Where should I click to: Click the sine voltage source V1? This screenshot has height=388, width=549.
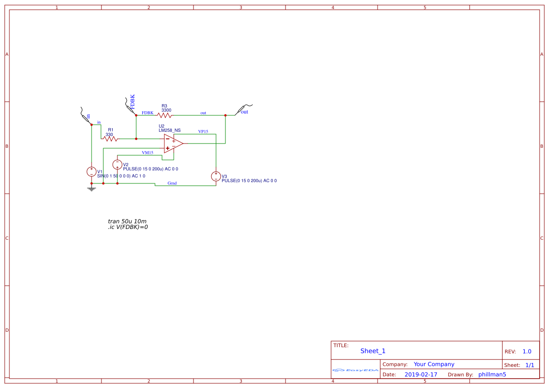91,172
